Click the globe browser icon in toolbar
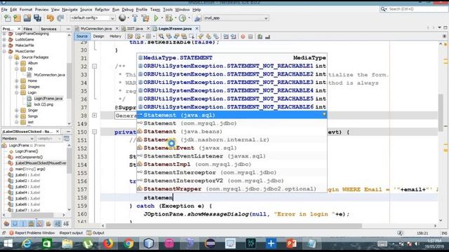The height and width of the screenshot is (252, 449). (122, 18)
